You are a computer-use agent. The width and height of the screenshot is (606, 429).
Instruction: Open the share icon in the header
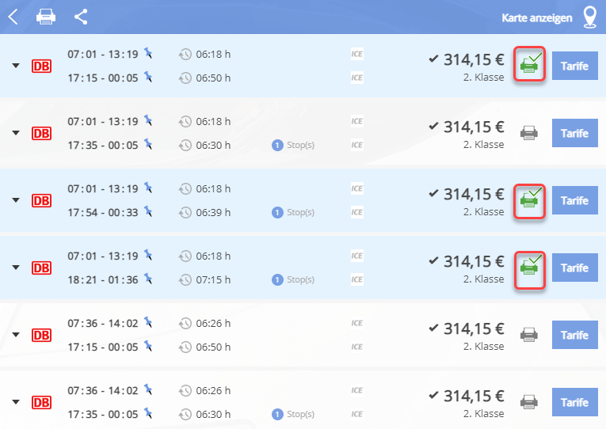pyautogui.click(x=81, y=17)
